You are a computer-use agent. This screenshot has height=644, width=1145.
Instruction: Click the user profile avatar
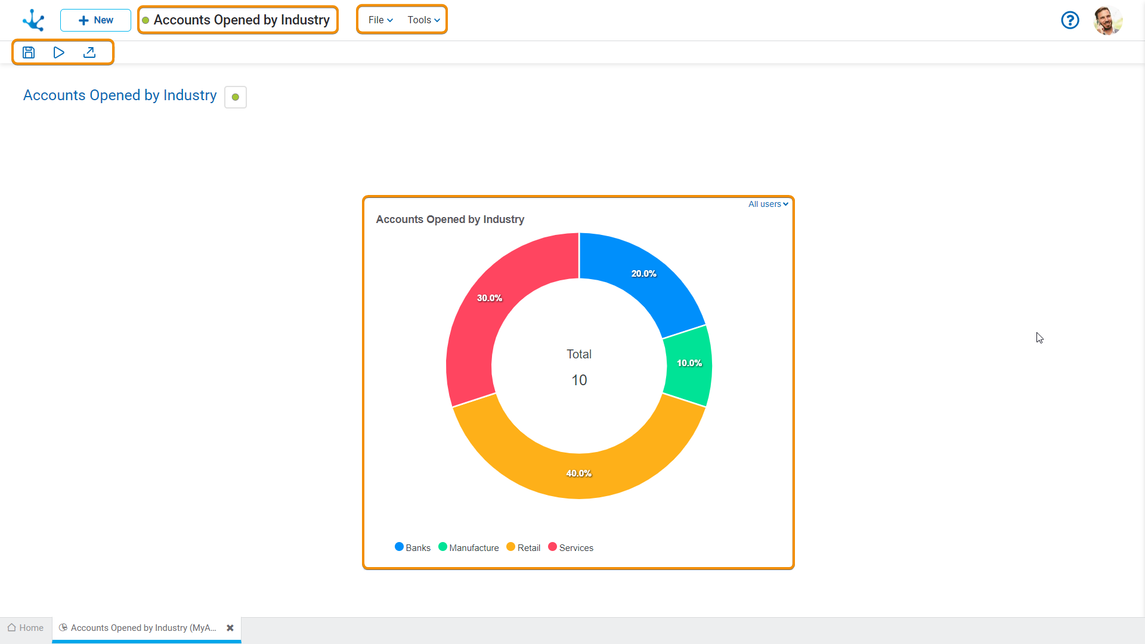[1107, 20]
